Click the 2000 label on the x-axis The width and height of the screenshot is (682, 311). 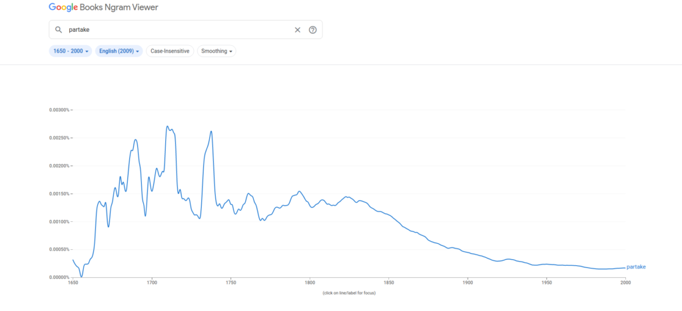point(625,282)
